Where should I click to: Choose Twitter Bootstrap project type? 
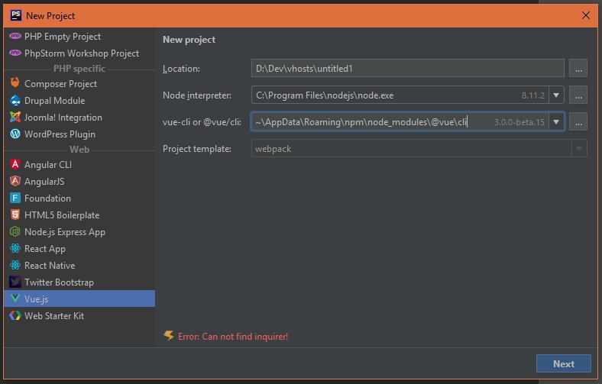pos(79,282)
